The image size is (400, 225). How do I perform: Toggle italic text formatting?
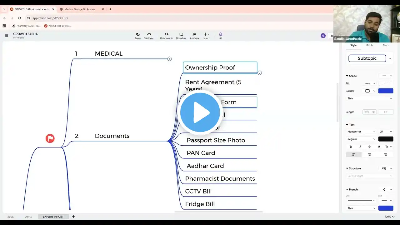[360, 147]
